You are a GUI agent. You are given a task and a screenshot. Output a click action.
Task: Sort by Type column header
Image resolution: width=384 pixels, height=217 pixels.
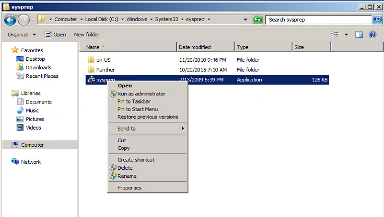263,47
